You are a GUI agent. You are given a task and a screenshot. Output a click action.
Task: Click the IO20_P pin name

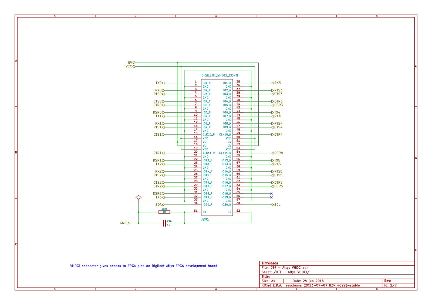click(x=207, y=205)
